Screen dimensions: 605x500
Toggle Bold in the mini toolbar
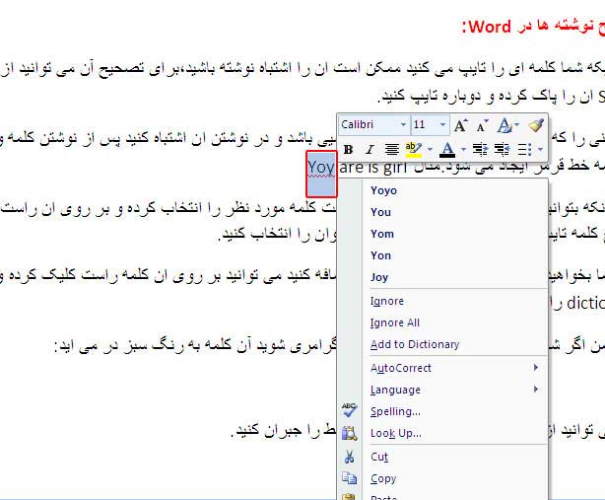click(348, 150)
